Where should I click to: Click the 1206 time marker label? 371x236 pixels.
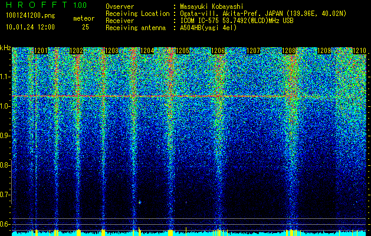click(218, 51)
